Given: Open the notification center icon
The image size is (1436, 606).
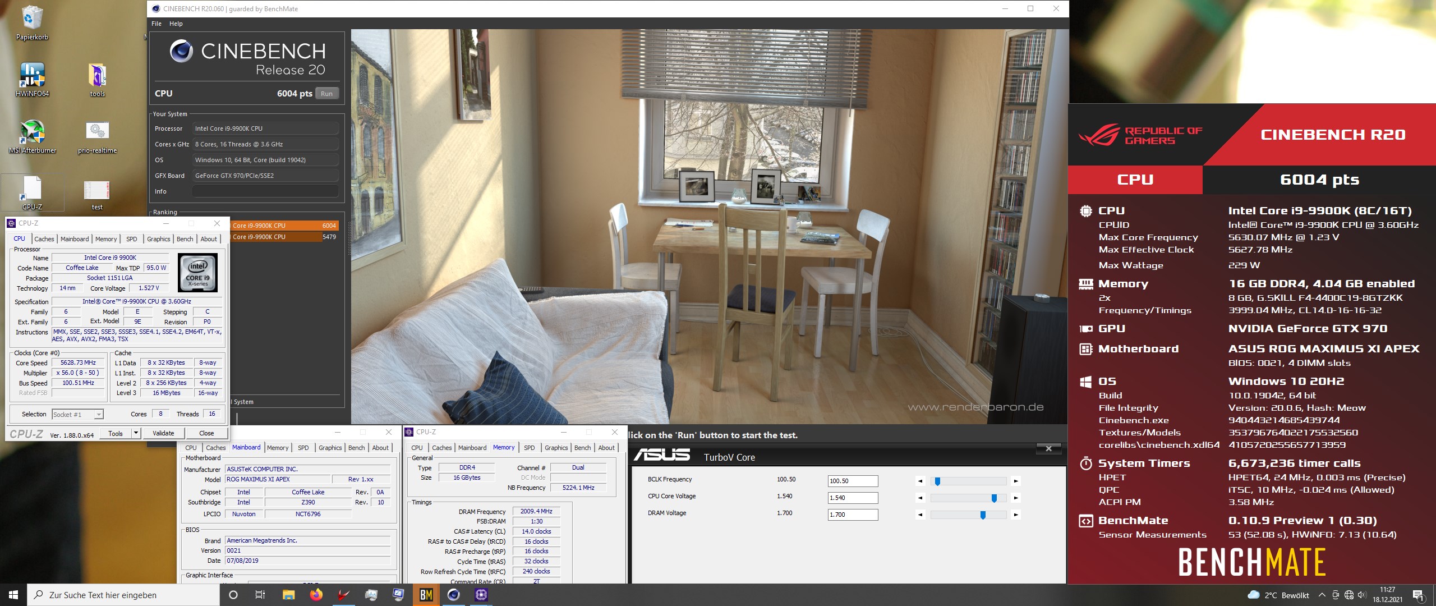Looking at the screenshot, I should pyautogui.click(x=1419, y=595).
